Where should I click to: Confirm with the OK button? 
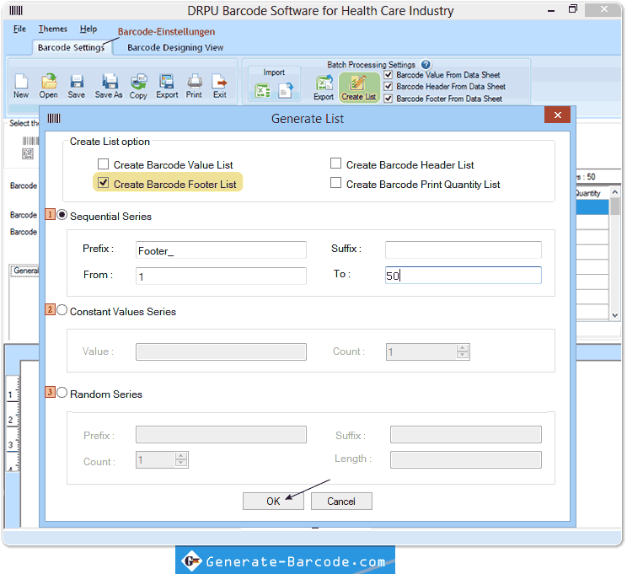pos(273,502)
